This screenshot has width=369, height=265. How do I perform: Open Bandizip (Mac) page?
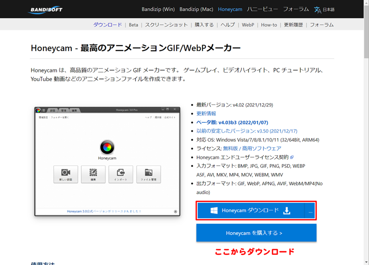196,9
